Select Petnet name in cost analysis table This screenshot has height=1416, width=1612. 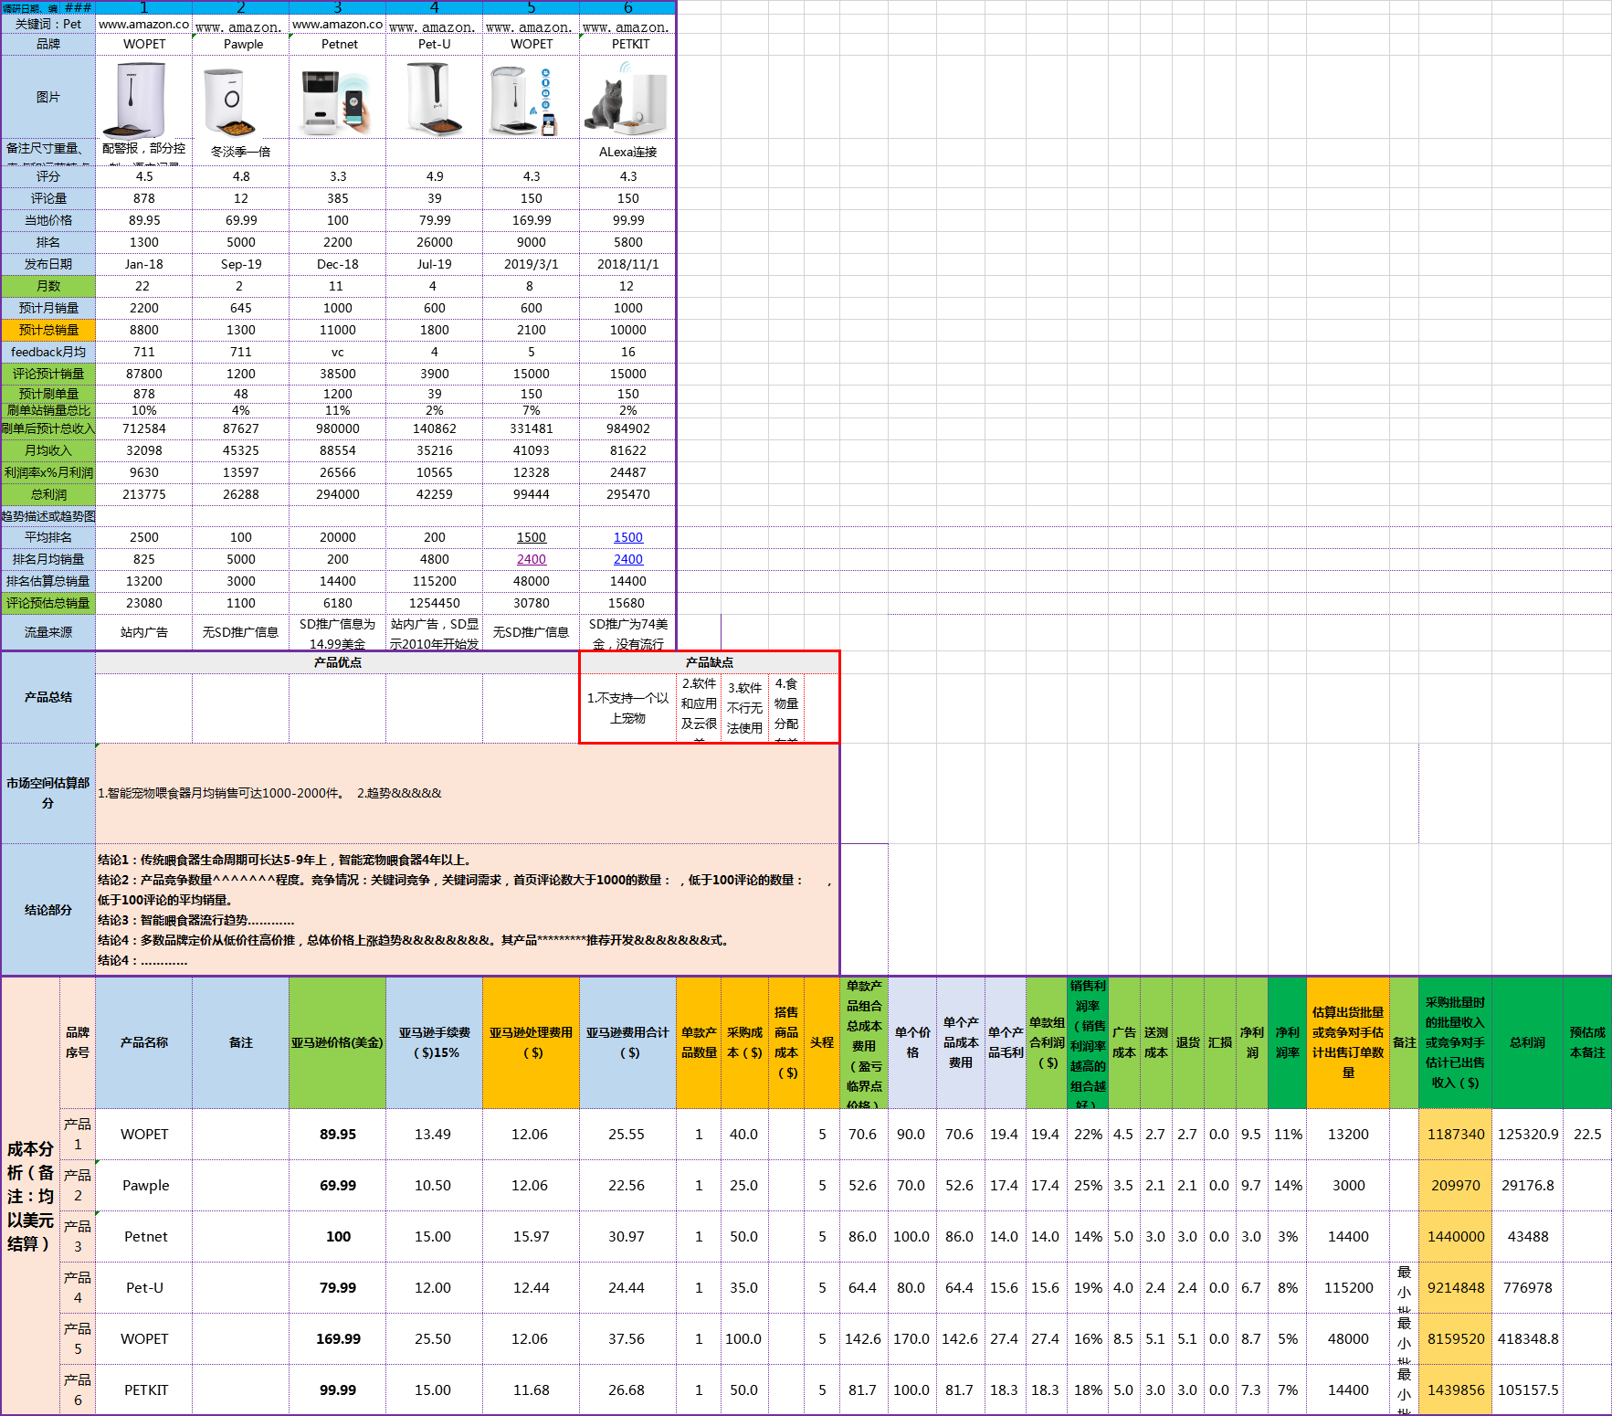click(145, 1236)
